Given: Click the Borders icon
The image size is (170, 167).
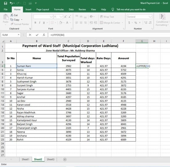Looking at the screenshot, I should [52, 23].
